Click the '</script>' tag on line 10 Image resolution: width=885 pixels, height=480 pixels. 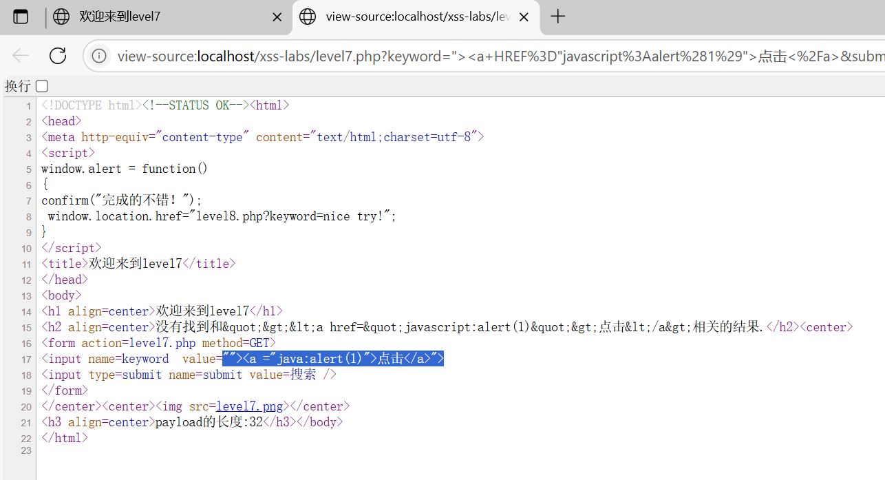point(72,248)
